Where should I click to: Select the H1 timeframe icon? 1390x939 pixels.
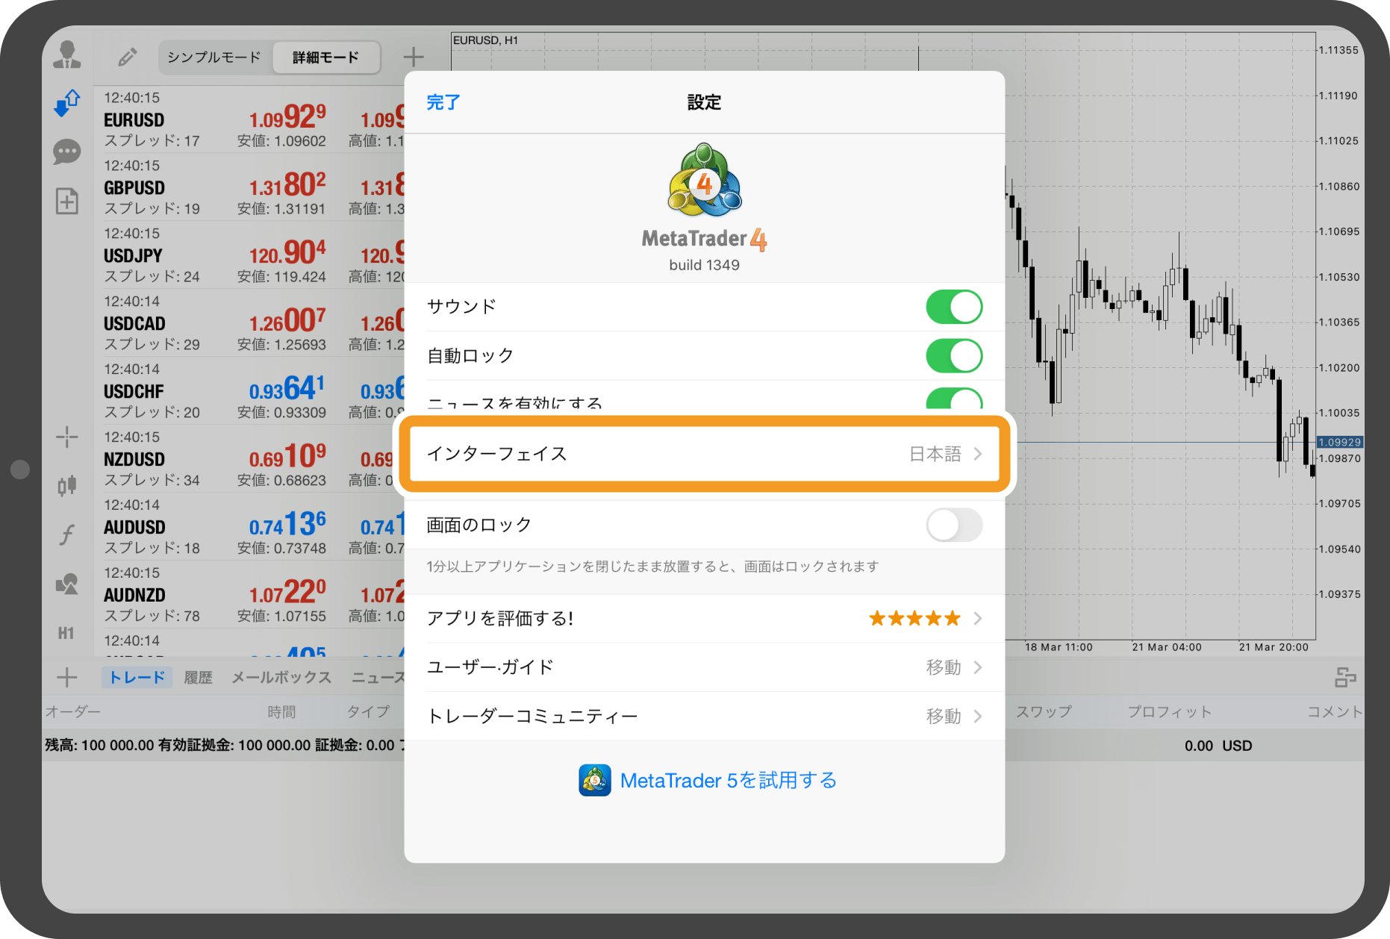coord(67,633)
